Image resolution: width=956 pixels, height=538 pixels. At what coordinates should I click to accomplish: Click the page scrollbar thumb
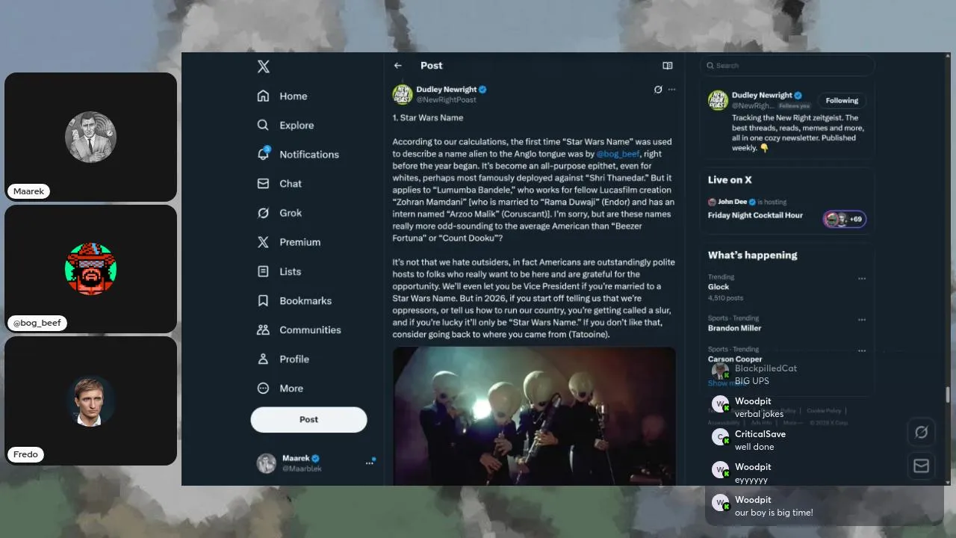(x=948, y=395)
